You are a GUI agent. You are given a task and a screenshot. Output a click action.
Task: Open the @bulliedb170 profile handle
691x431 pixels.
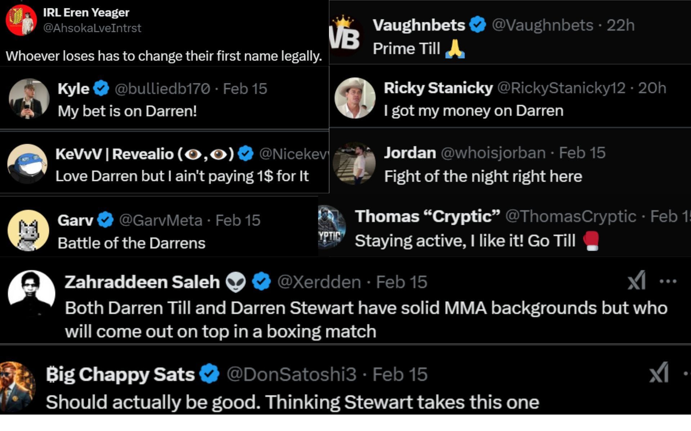(x=162, y=89)
